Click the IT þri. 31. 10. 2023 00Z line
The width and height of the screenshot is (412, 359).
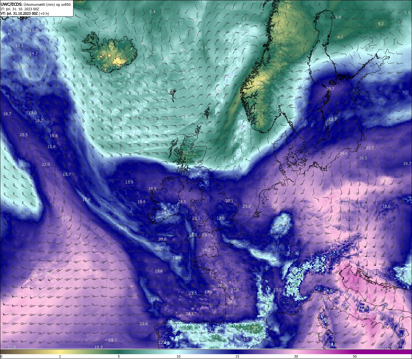tap(20, 9)
